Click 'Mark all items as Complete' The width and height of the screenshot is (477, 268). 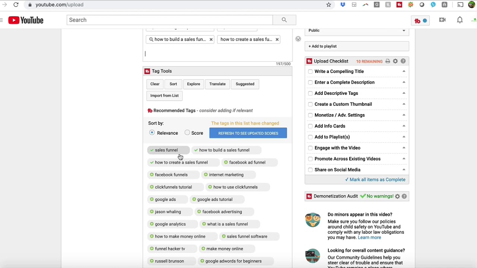coord(375,180)
